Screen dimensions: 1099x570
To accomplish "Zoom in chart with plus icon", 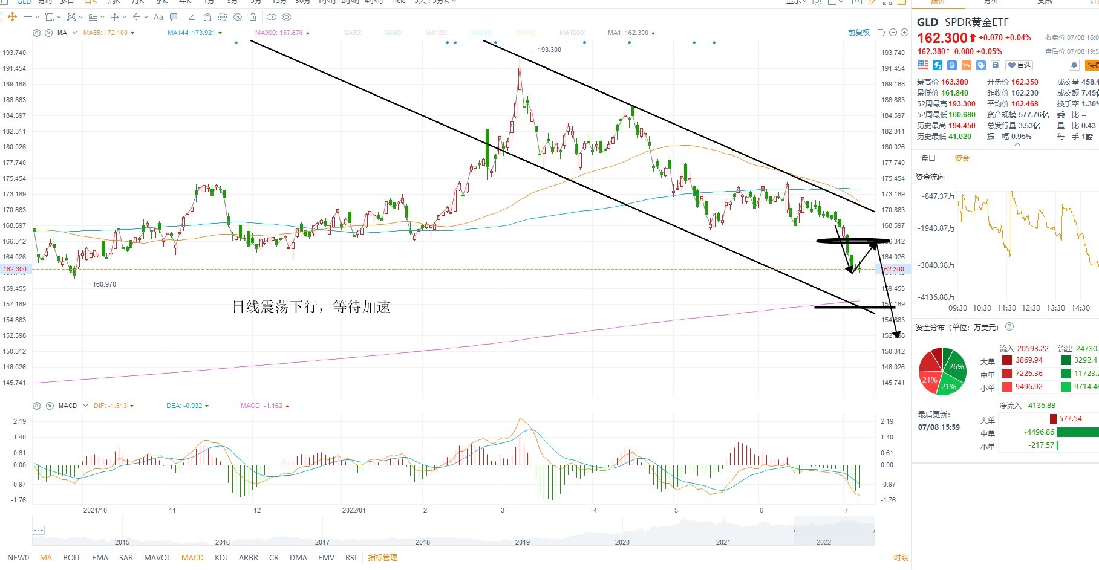I will (904, 33).
